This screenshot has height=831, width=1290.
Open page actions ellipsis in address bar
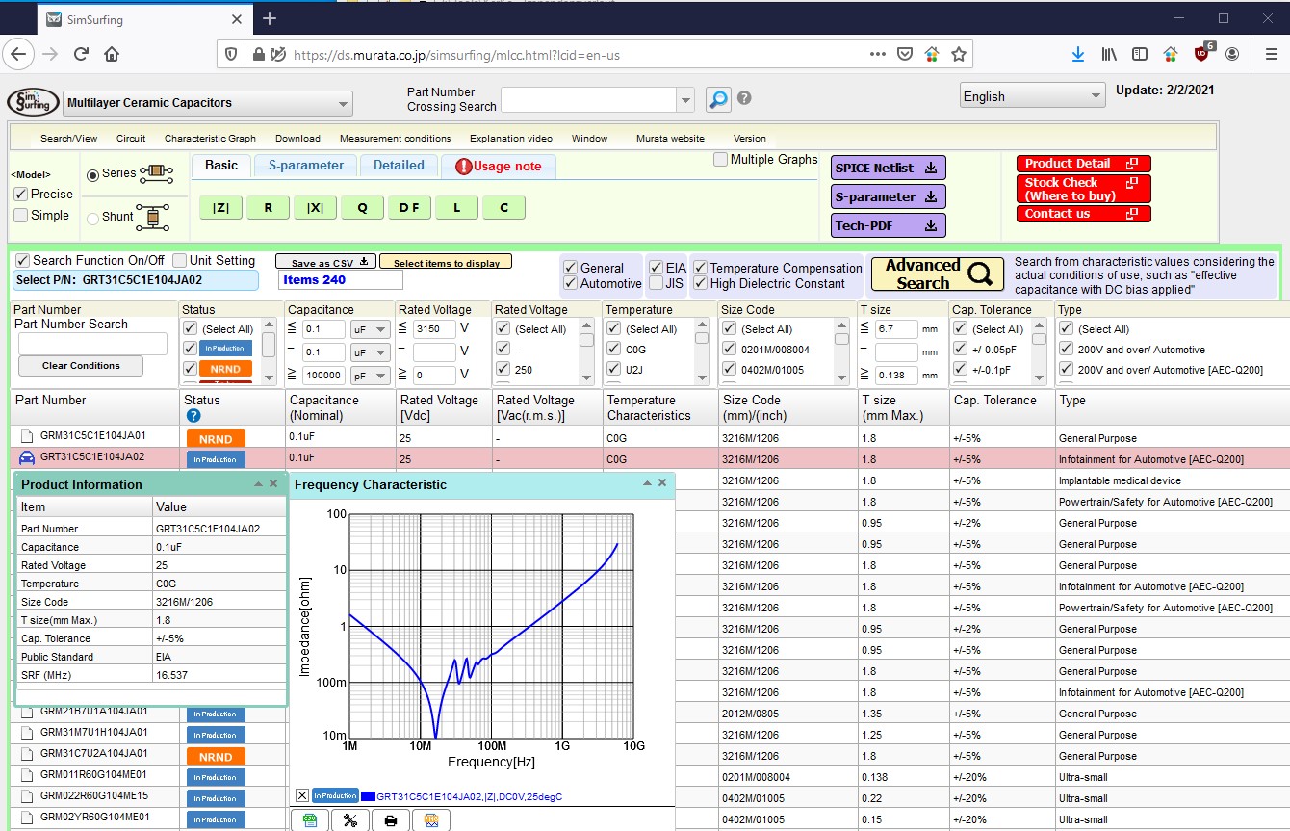[877, 55]
